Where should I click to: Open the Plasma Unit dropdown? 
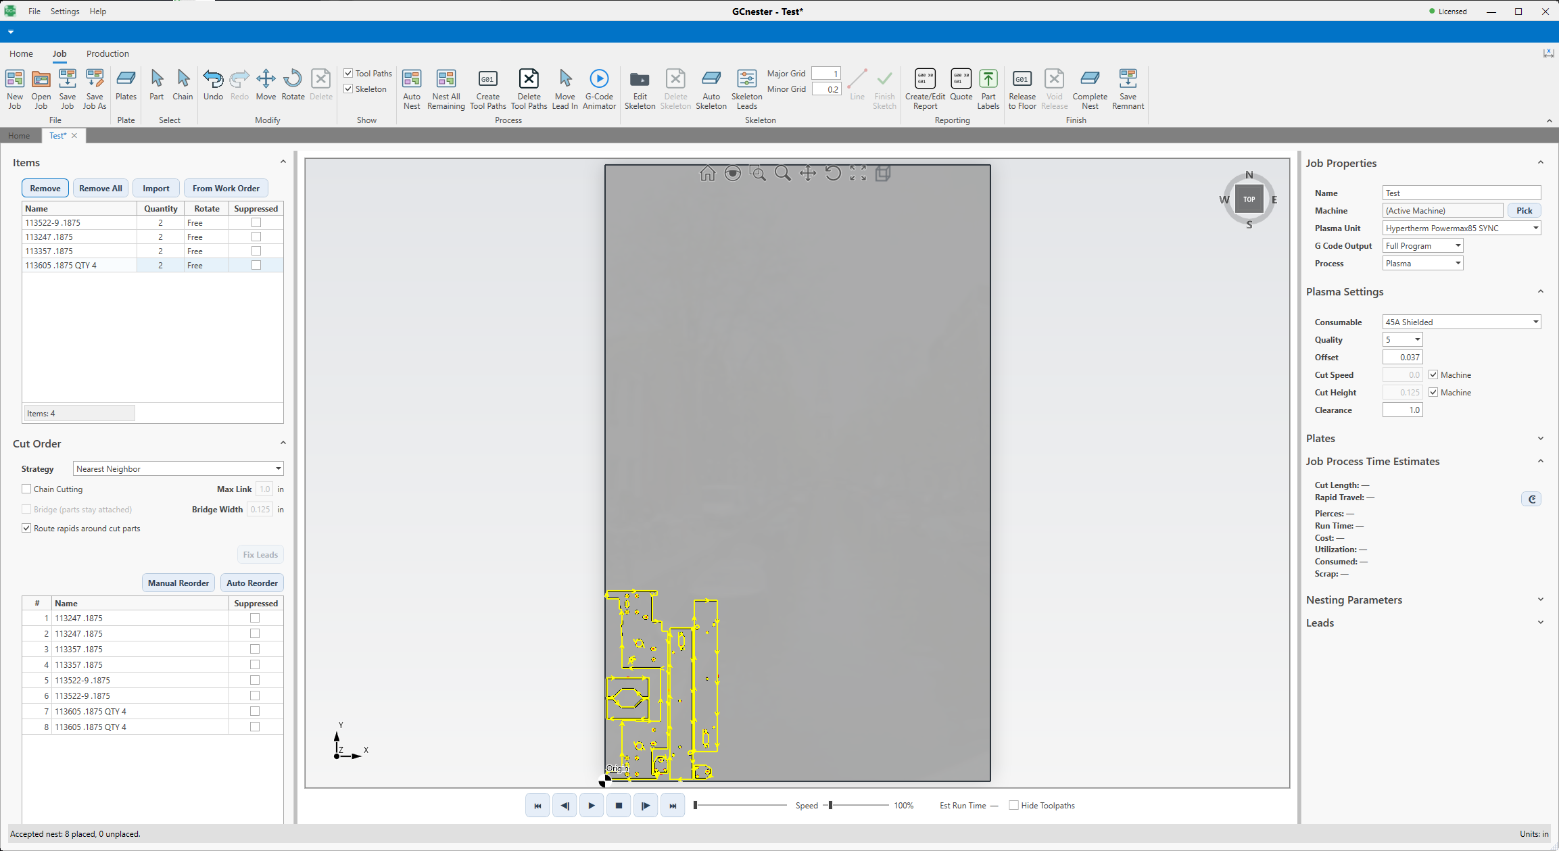click(1462, 228)
